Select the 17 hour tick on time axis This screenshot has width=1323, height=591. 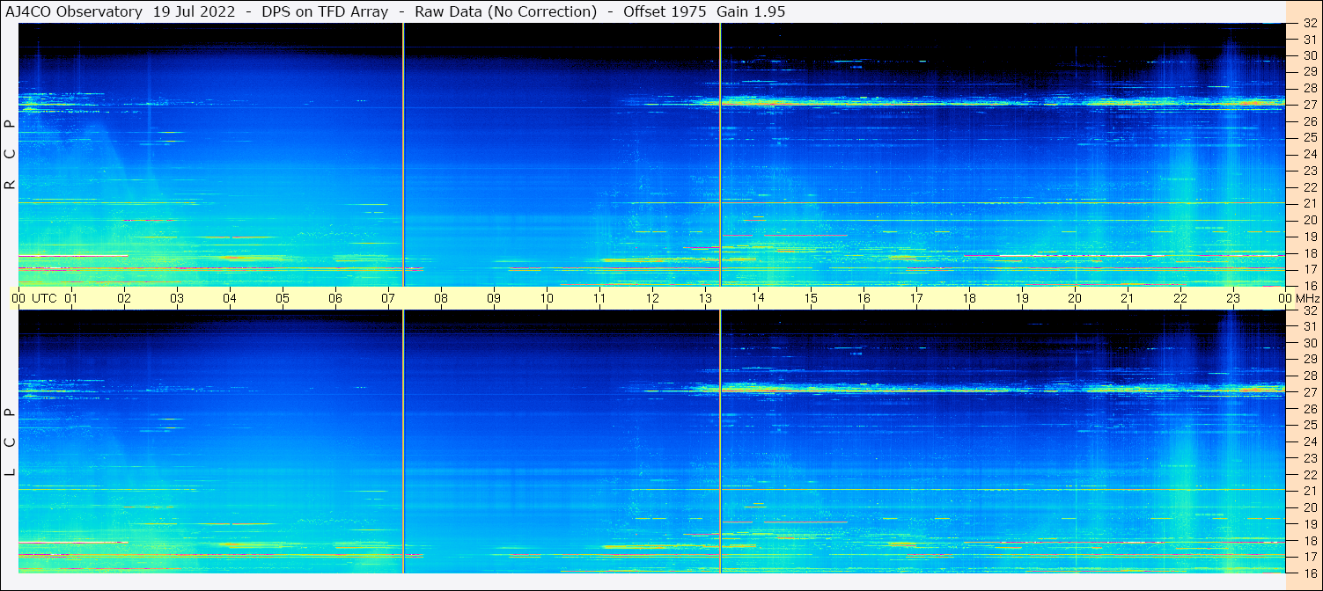tap(916, 298)
